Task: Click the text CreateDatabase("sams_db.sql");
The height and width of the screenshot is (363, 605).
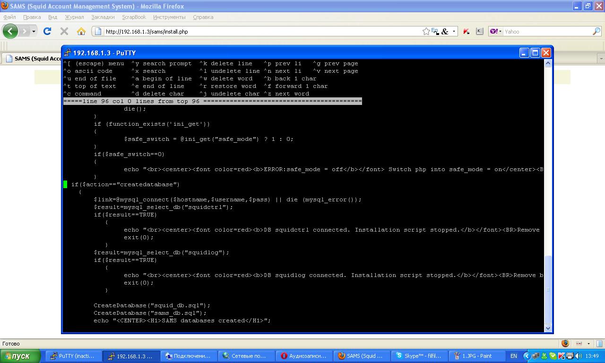Action: [x=150, y=313]
